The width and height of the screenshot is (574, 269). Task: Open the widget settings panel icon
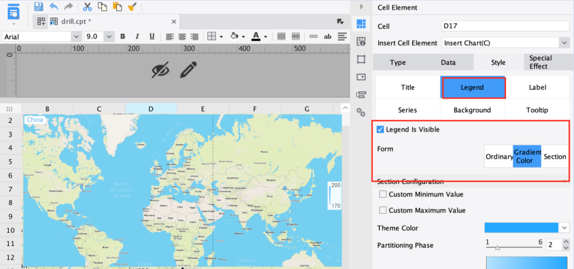(x=361, y=77)
